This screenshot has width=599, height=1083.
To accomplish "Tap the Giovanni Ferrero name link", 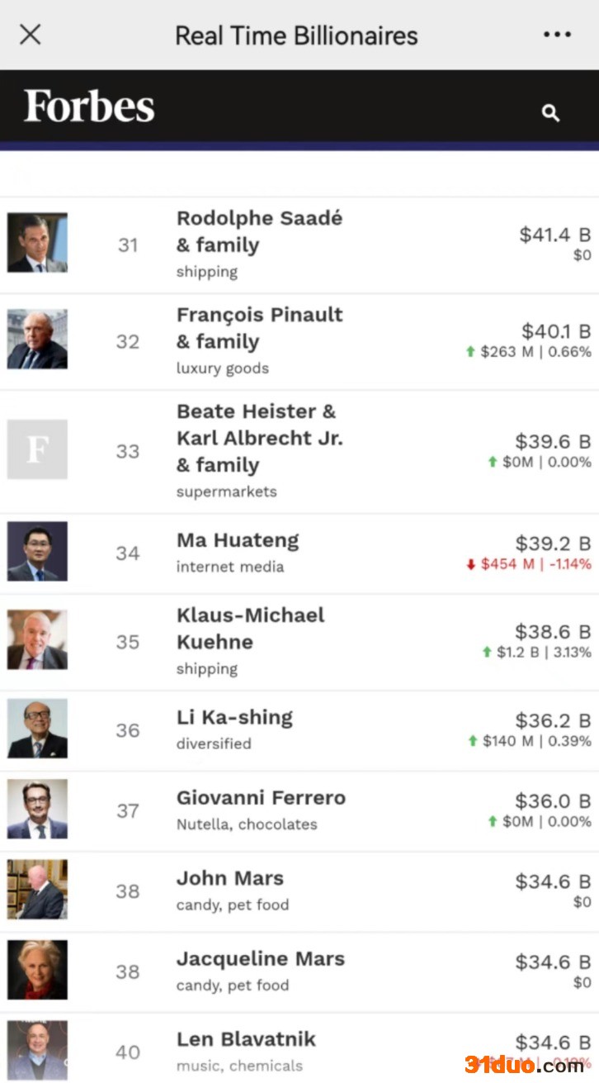I will pos(261,798).
